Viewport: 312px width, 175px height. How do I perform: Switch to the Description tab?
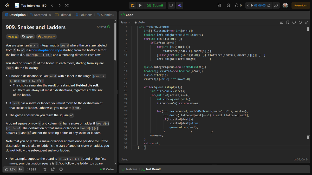[x=16, y=15]
